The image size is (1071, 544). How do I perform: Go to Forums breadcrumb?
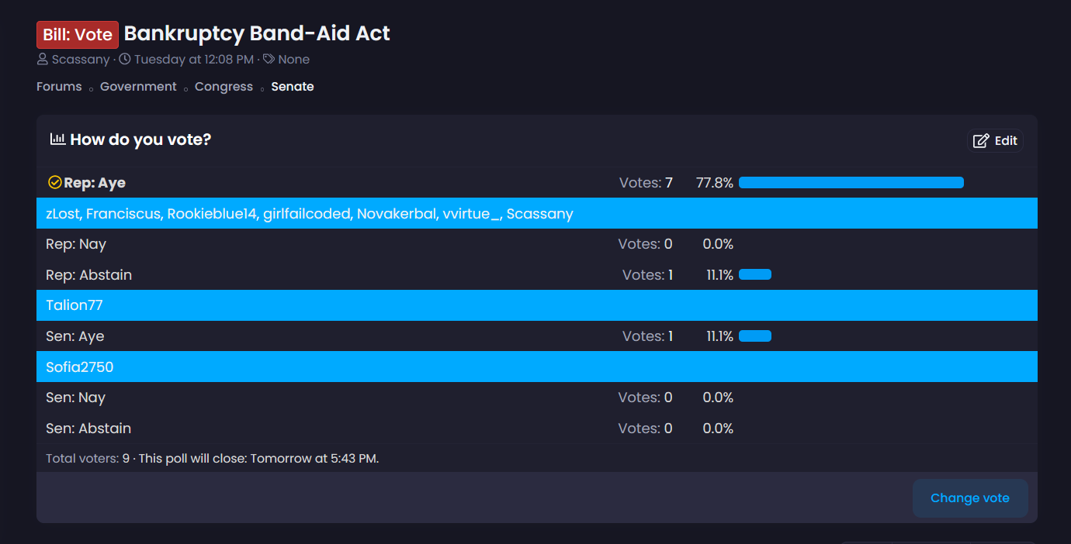tap(59, 87)
